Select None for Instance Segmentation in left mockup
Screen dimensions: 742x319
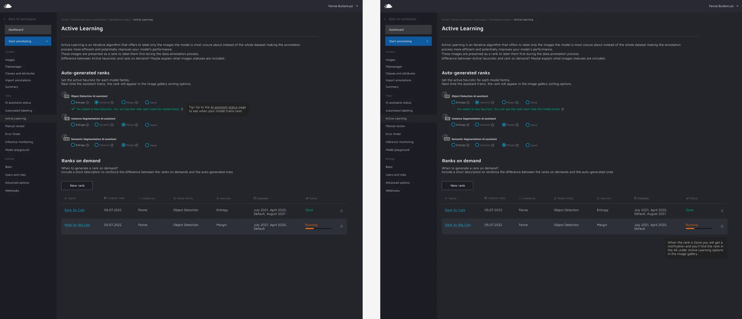(147, 125)
